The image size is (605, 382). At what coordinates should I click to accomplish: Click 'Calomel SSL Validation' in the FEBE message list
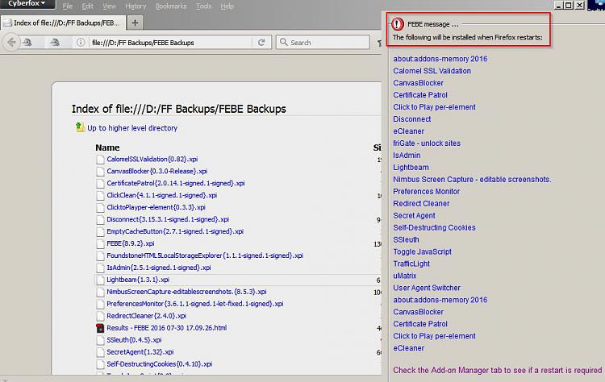[432, 71]
